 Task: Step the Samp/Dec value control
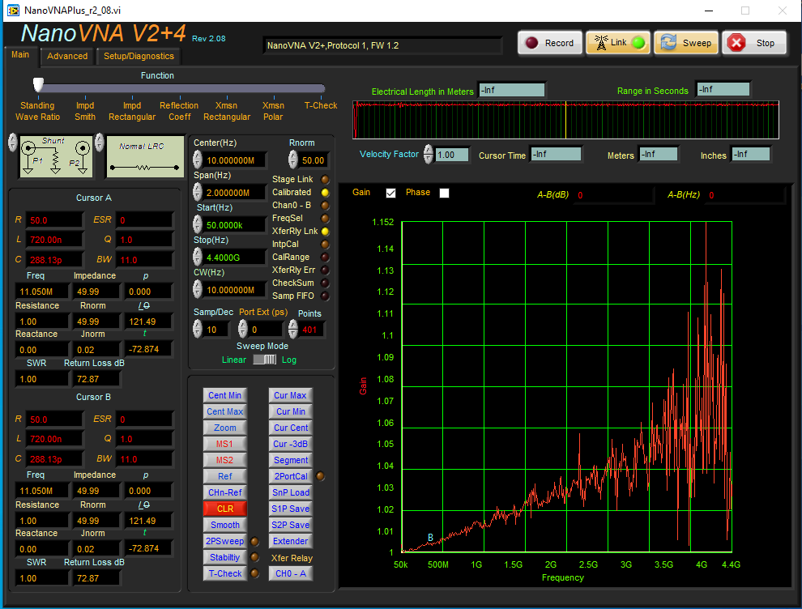point(198,329)
